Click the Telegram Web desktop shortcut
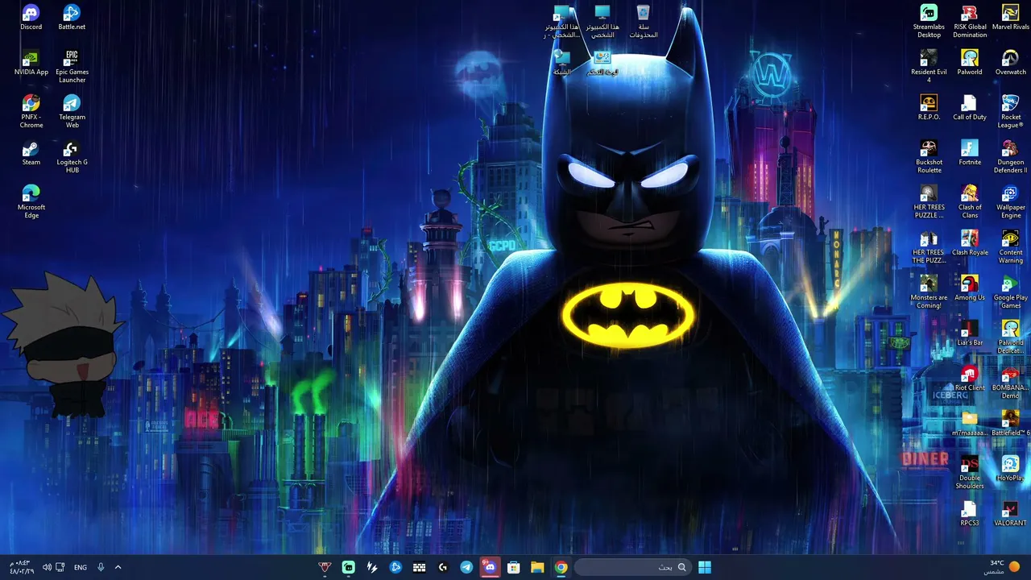Image resolution: width=1031 pixels, height=580 pixels. coord(72,111)
